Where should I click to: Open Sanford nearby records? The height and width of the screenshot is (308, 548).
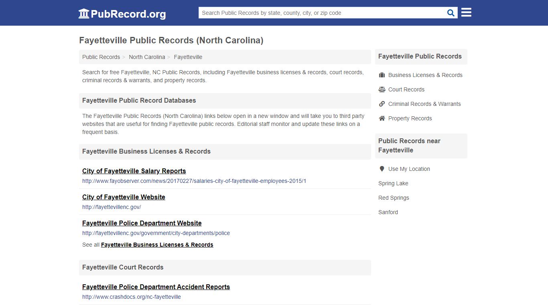[388, 212]
